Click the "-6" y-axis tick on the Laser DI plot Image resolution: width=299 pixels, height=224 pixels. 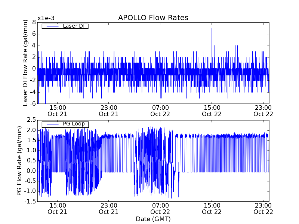[32, 103]
